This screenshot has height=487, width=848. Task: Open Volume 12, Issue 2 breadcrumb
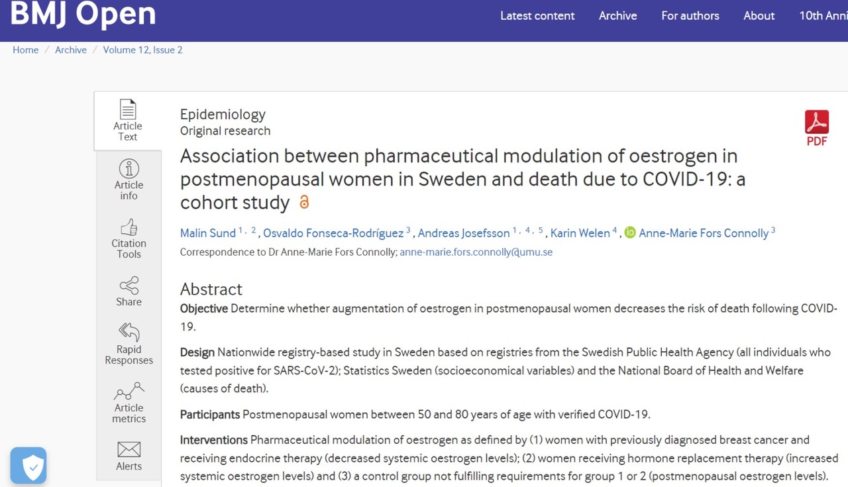pyautogui.click(x=142, y=50)
